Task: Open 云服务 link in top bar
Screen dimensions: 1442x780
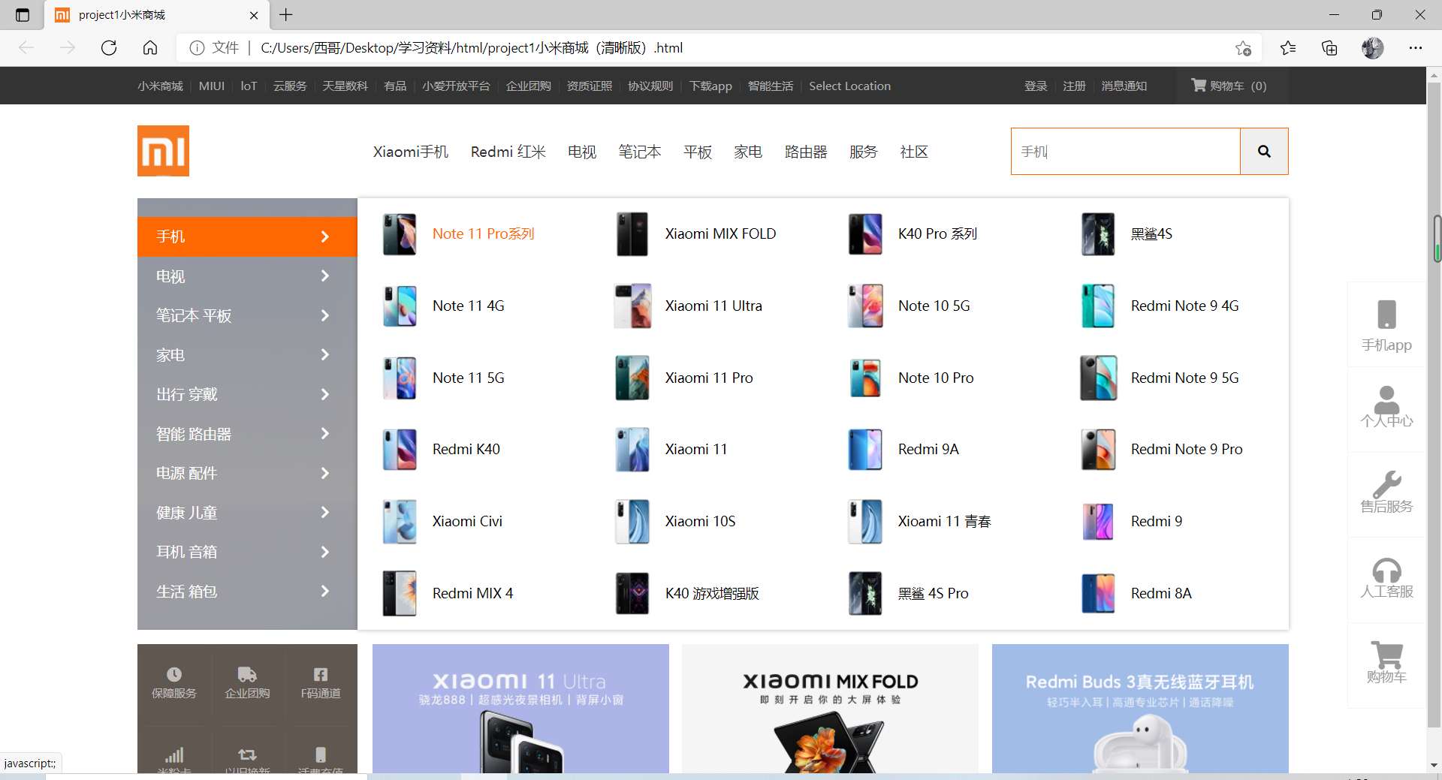Action: pos(290,86)
